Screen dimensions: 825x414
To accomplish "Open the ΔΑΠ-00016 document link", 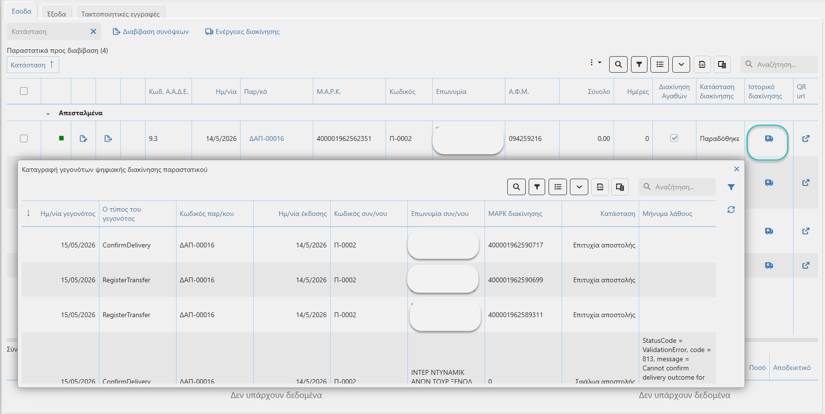I will 267,138.
